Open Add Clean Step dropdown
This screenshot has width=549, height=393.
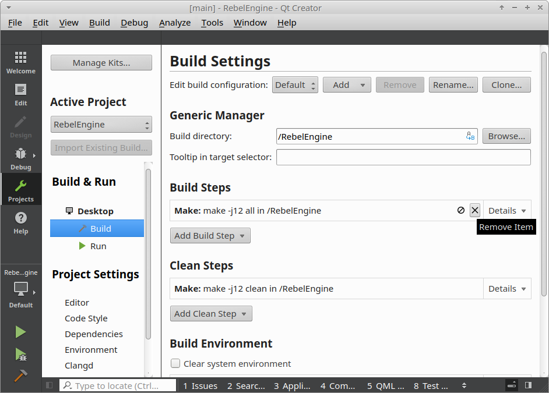coord(211,314)
